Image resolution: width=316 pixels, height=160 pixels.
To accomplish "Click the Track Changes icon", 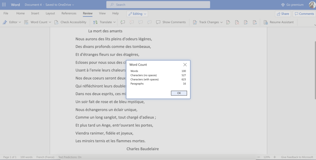I will pyautogui.click(x=195, y=22).
